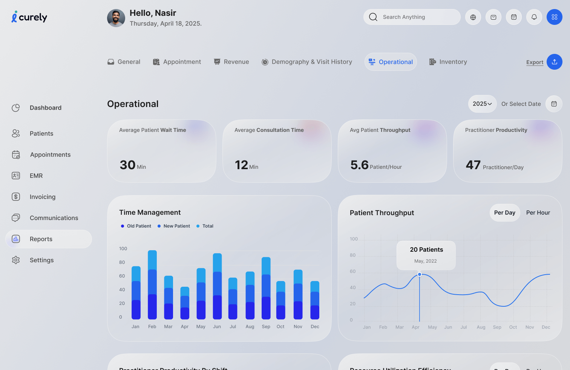Click the date picker calendar icon
Viewport: 570px width, 370px height.
(554, 104)
